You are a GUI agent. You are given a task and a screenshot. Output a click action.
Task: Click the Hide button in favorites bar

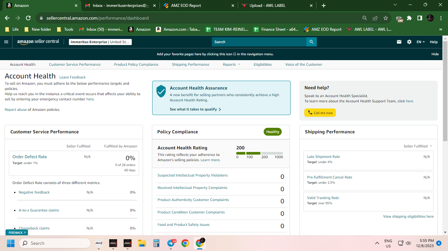[435, 54]
